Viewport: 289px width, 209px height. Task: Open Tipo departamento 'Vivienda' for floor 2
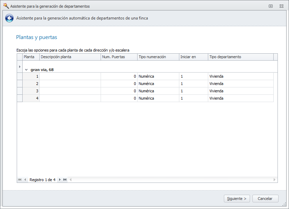(241, 84)
